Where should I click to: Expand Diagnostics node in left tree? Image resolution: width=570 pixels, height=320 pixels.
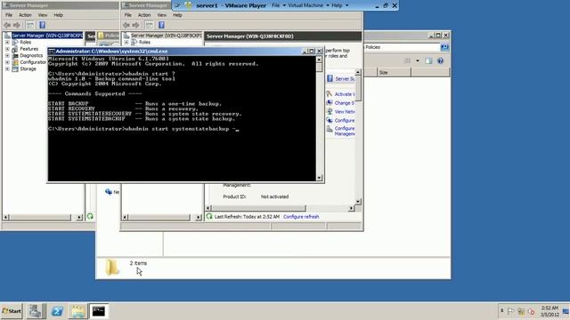coord(7,56)
